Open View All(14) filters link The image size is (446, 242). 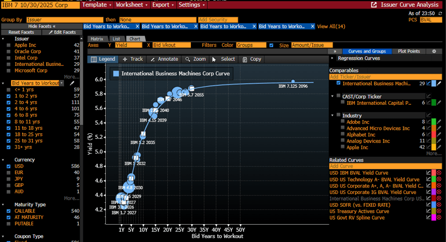click(331, 27)
